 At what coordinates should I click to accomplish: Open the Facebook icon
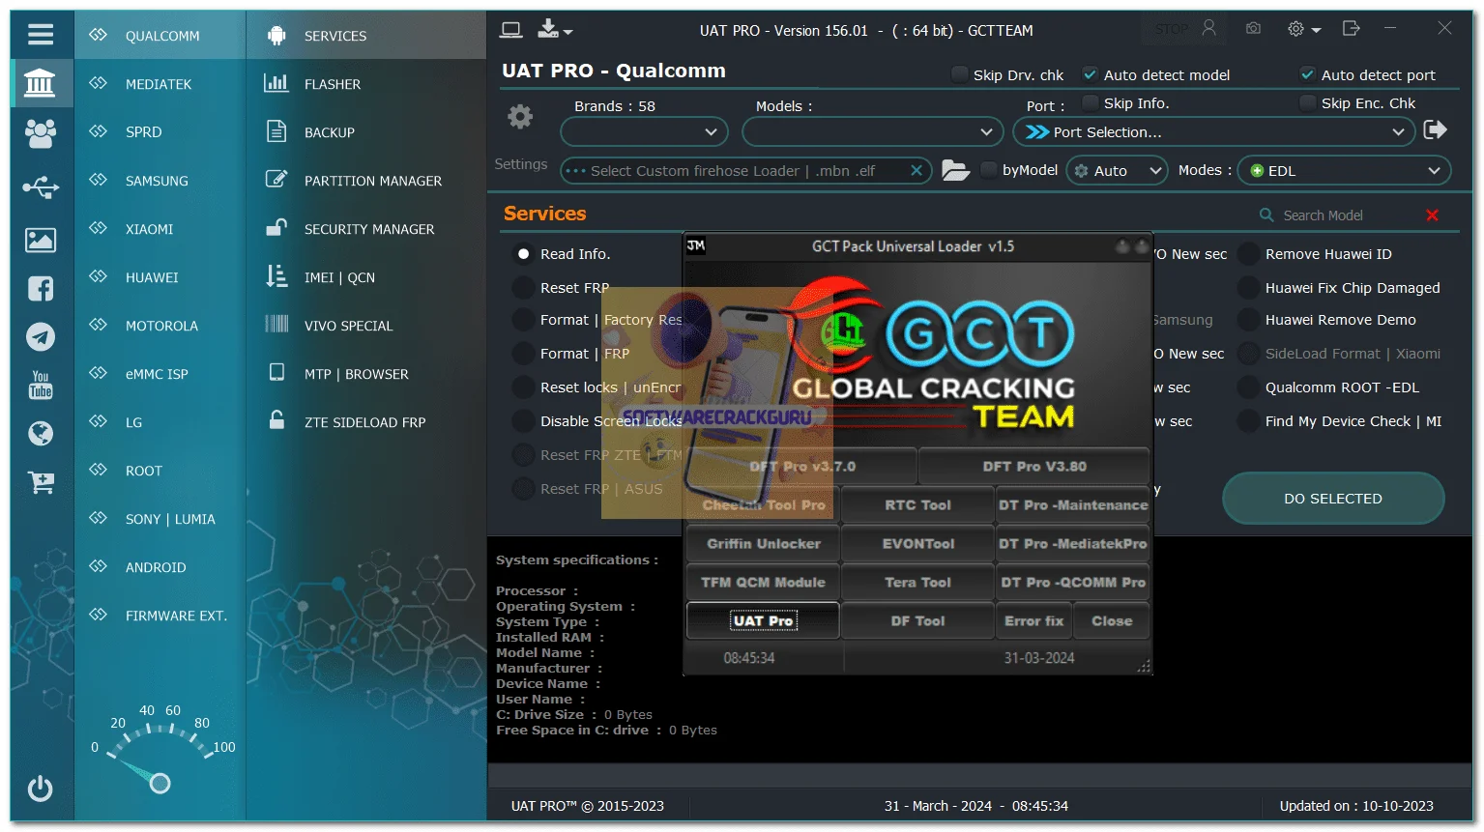pyautogui.click(x=41, y=288)
